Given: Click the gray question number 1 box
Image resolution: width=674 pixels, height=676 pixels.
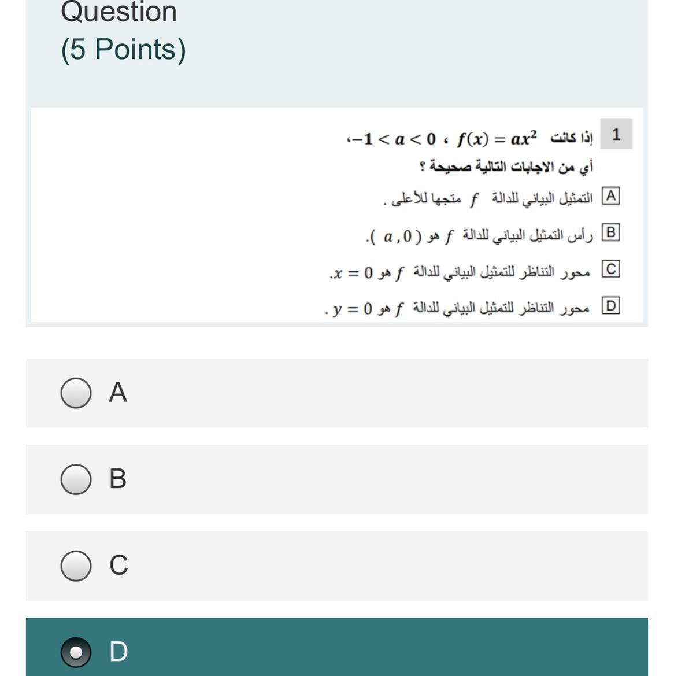Looking at the screenshot, I should click(616, 134).
